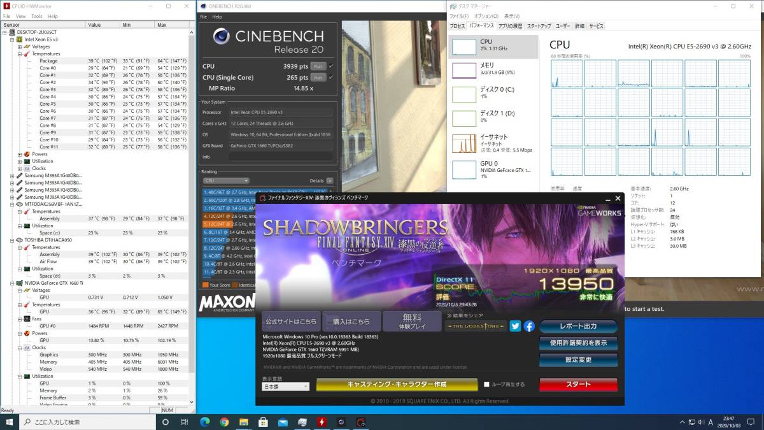Share the score on Twitter
The width and height of the screenshot is (764, 430).
pyautogui.click(x=515, y=326)
